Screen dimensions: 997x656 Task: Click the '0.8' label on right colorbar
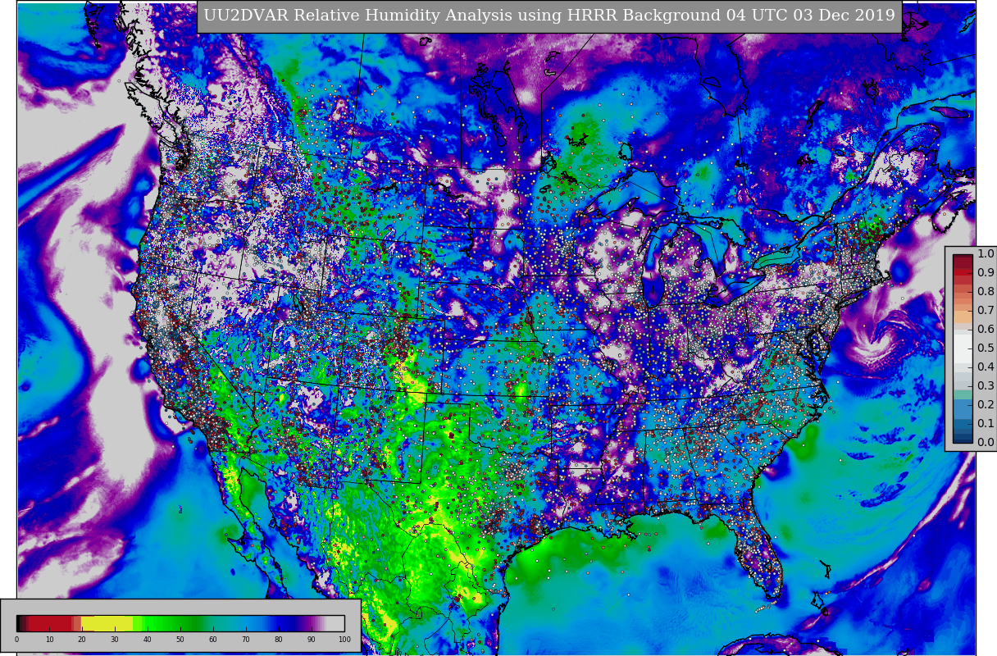tap(986, 291)
